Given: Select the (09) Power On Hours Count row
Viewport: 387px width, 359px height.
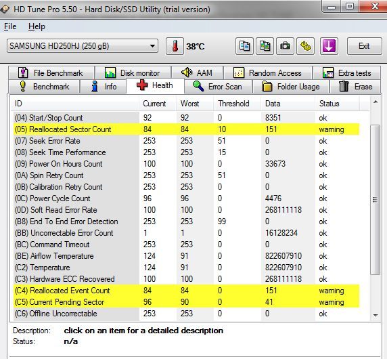Looking at the screenshot, I should click(x=187, y=164).
